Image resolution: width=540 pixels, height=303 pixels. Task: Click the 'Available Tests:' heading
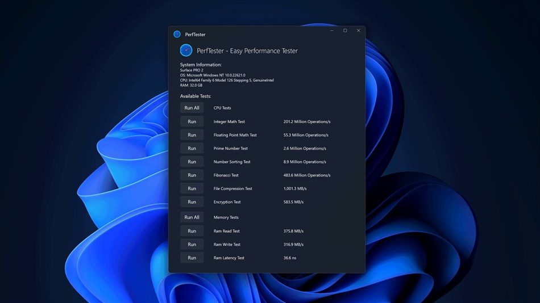196,96
